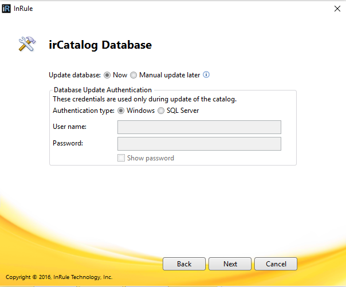Enable the Show password checkbox

coord(121,158)
